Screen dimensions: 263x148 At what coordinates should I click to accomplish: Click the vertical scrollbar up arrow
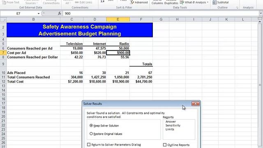pos(260,22)
